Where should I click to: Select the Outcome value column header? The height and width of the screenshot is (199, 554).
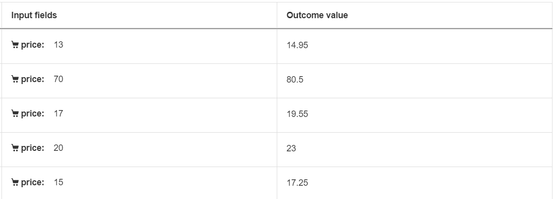coord(317,15)
